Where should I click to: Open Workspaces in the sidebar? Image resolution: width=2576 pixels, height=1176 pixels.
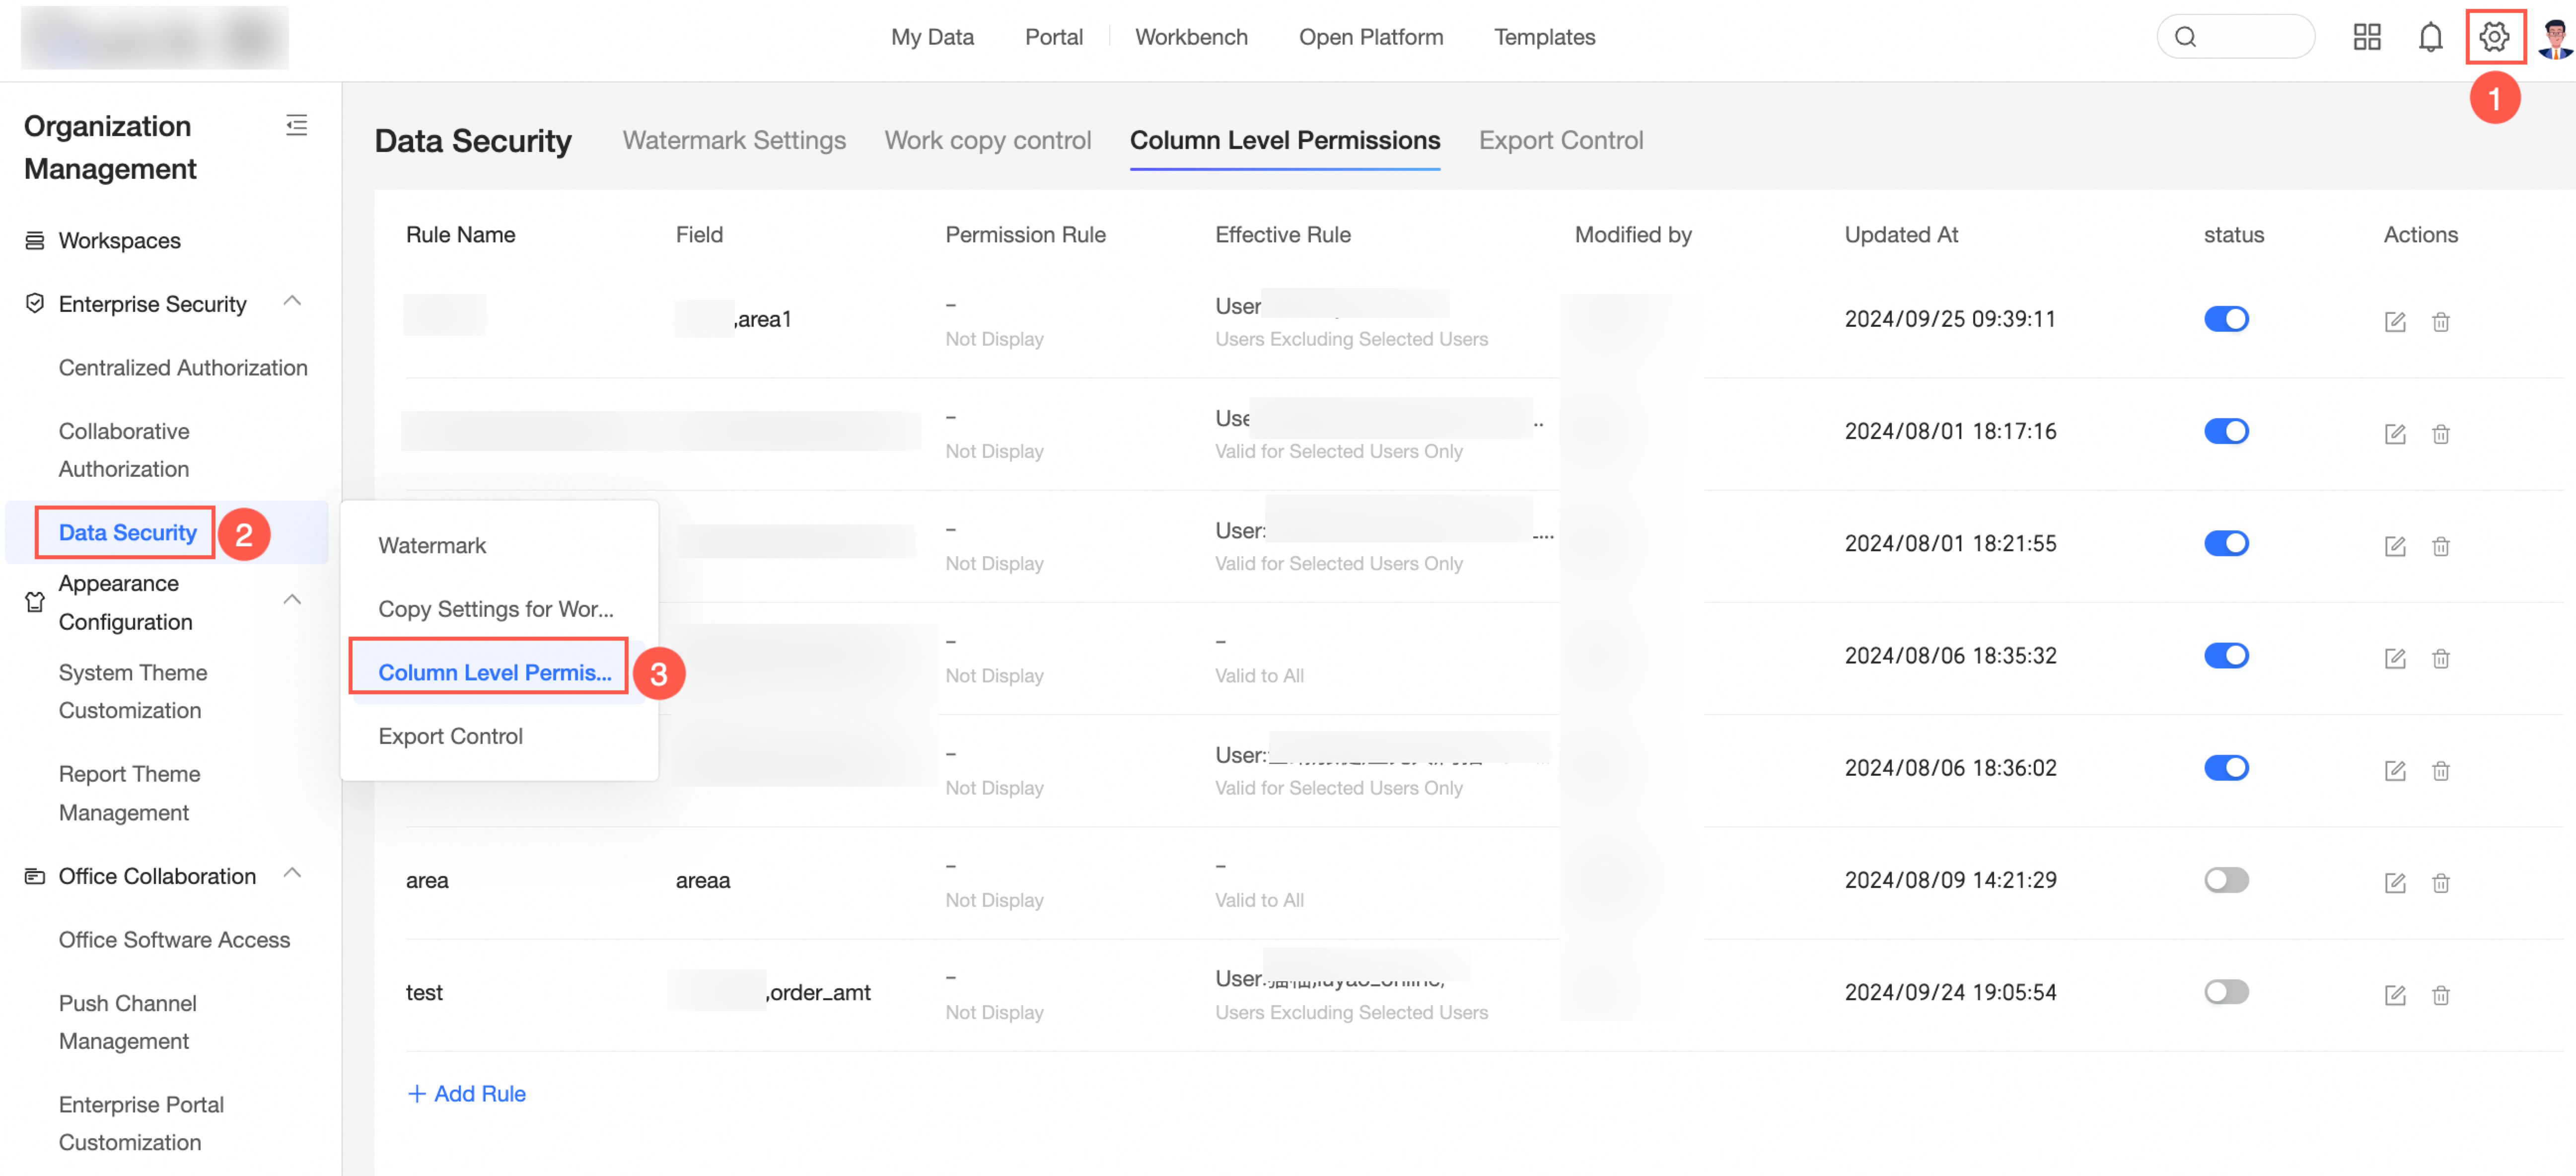pyautogui.click(x=119, y=240)
